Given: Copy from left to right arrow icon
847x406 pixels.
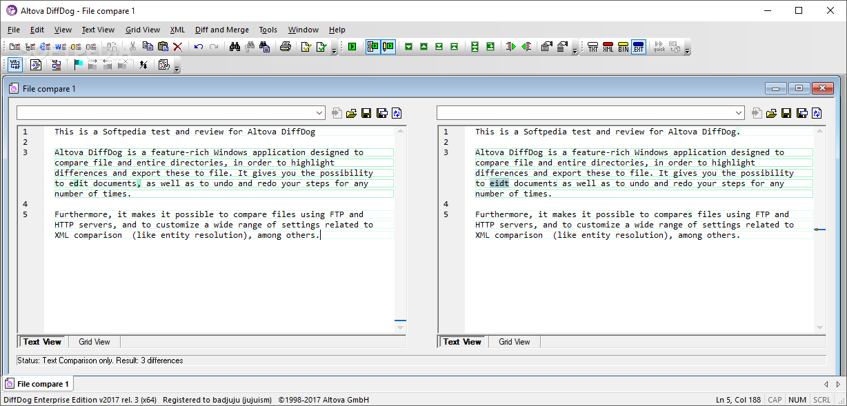Looking at the screenshot, I should pyautogui.click(x=511, y=47).
